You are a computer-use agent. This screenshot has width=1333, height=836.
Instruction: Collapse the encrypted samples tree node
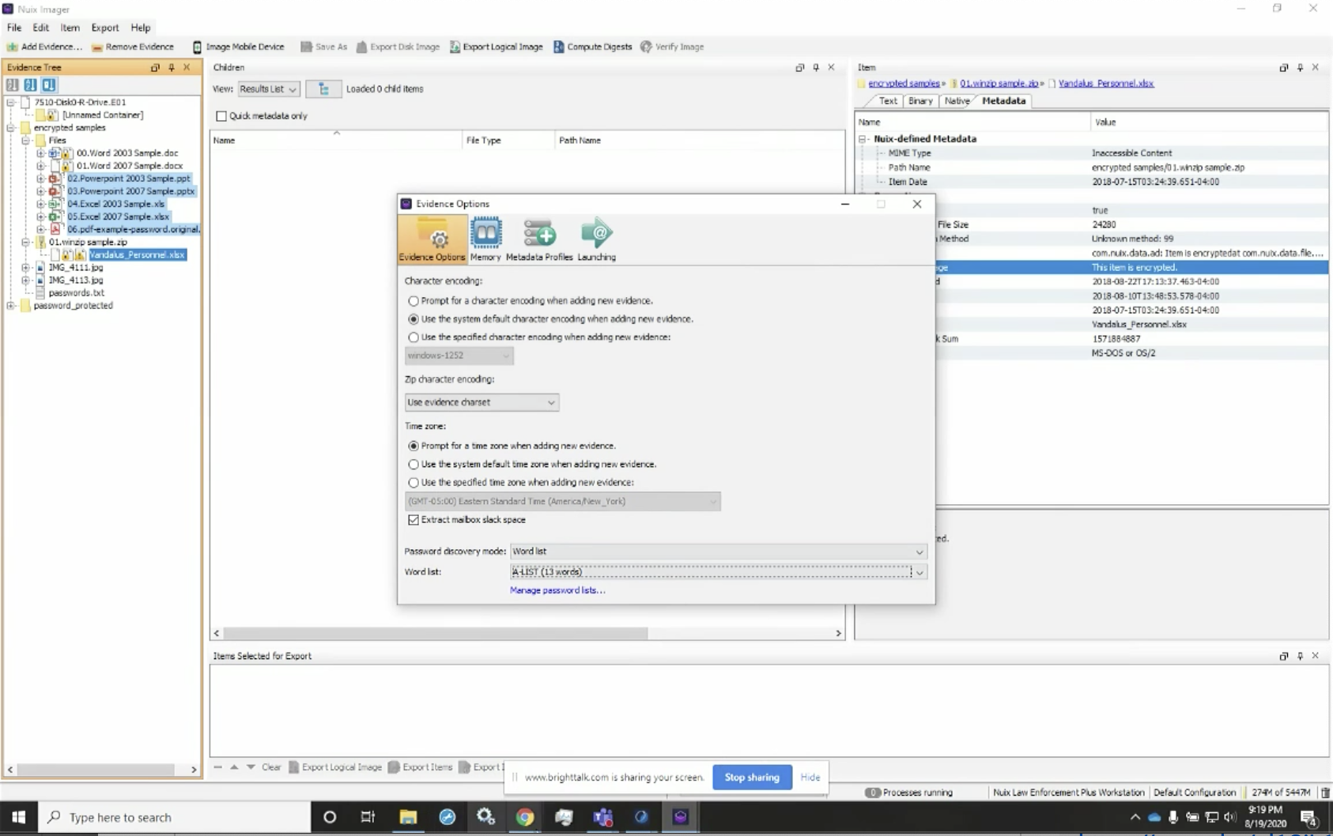tap(12, 127)
